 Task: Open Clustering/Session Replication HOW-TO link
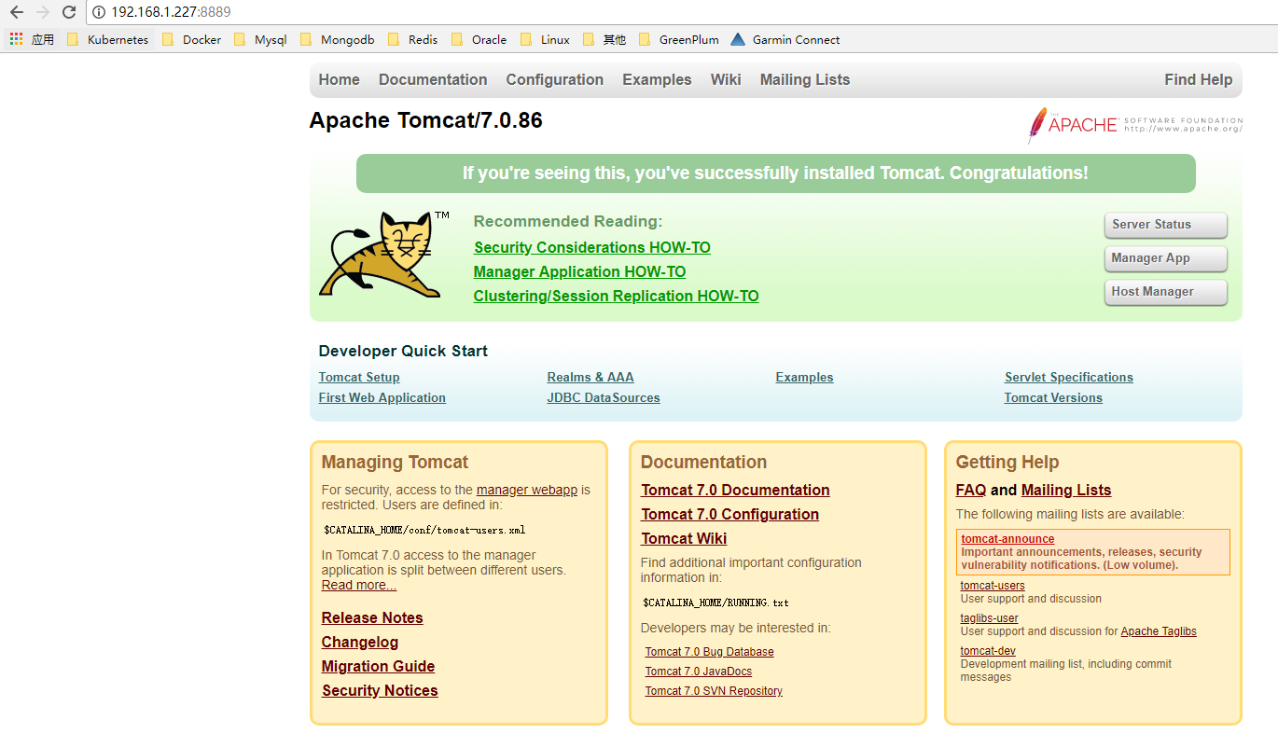coord(617,297)
